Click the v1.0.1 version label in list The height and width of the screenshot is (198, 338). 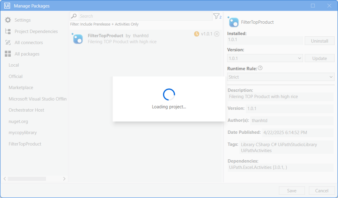pos(207,34)
